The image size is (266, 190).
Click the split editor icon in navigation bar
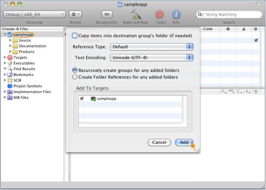pyautogui.click(x=256, y=91)
